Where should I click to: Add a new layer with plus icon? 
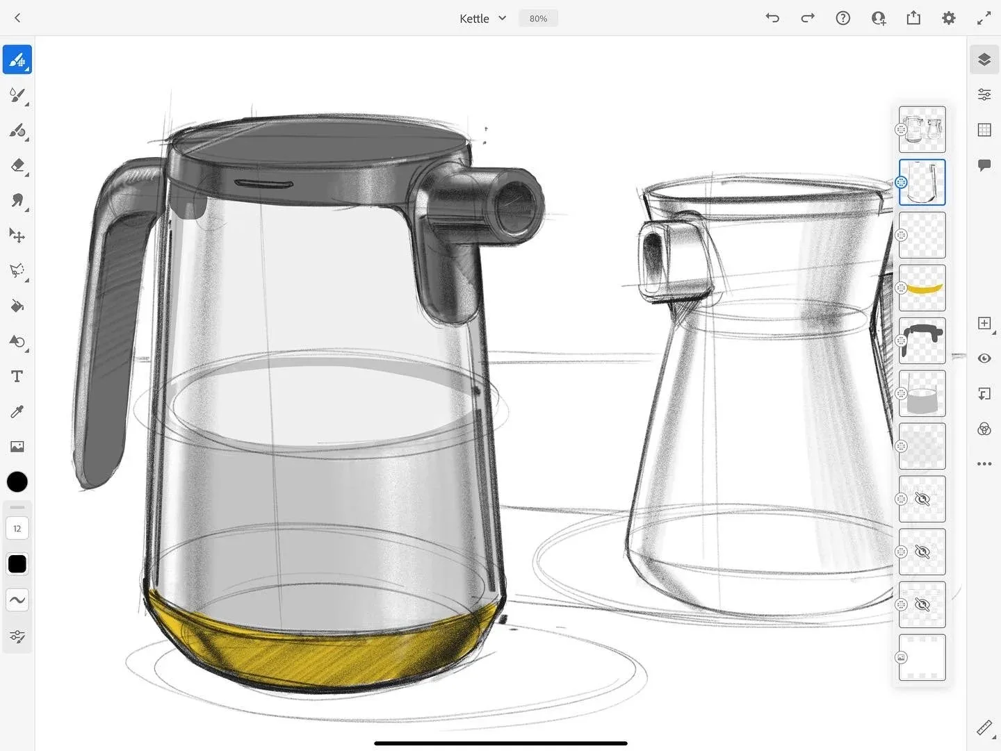(984, 323)
